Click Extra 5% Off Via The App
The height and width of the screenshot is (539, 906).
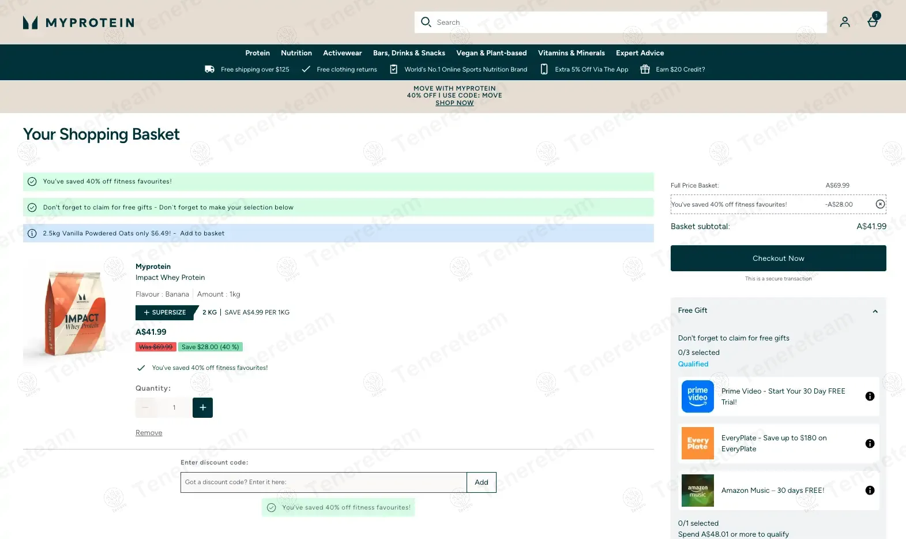(592, 69)
